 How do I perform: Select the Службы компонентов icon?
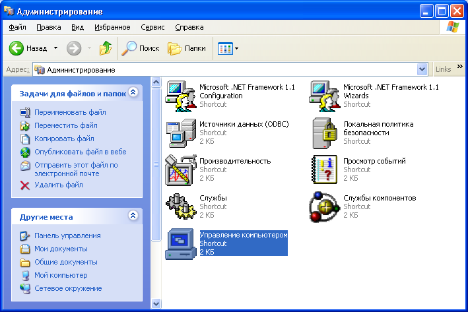pyautogui.click(x=325, y=207)
